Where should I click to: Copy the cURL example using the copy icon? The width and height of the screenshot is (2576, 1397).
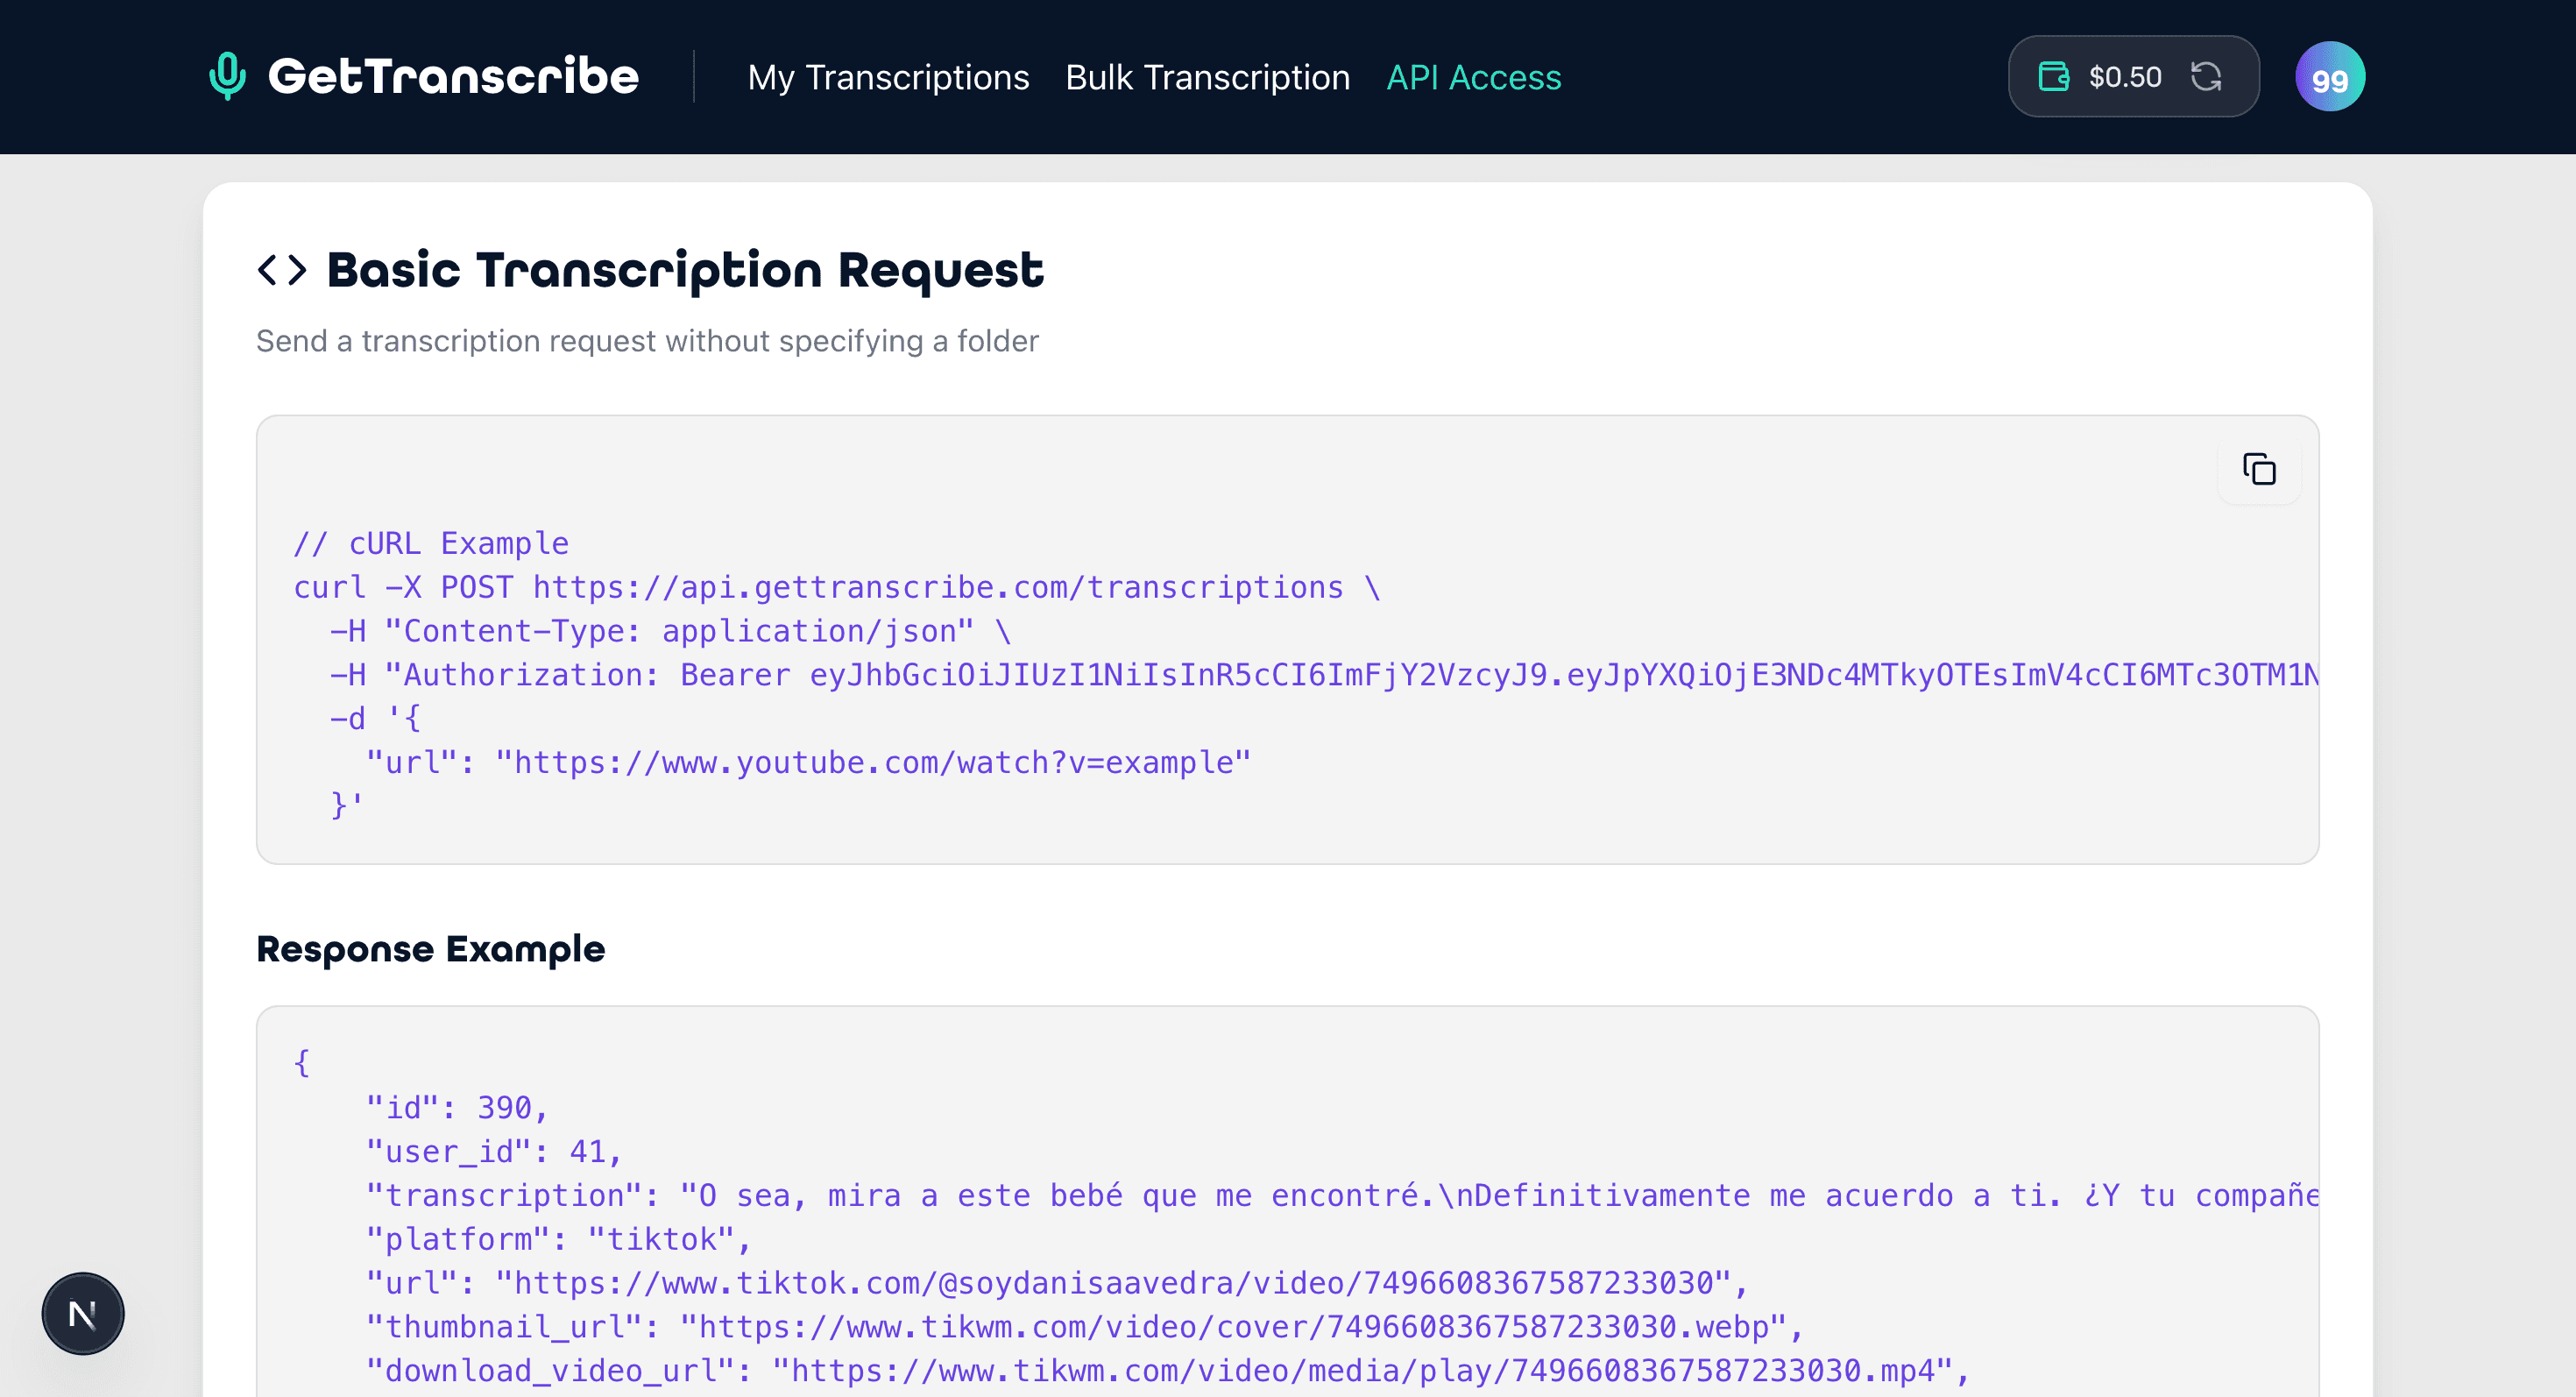click(2258, 469)
